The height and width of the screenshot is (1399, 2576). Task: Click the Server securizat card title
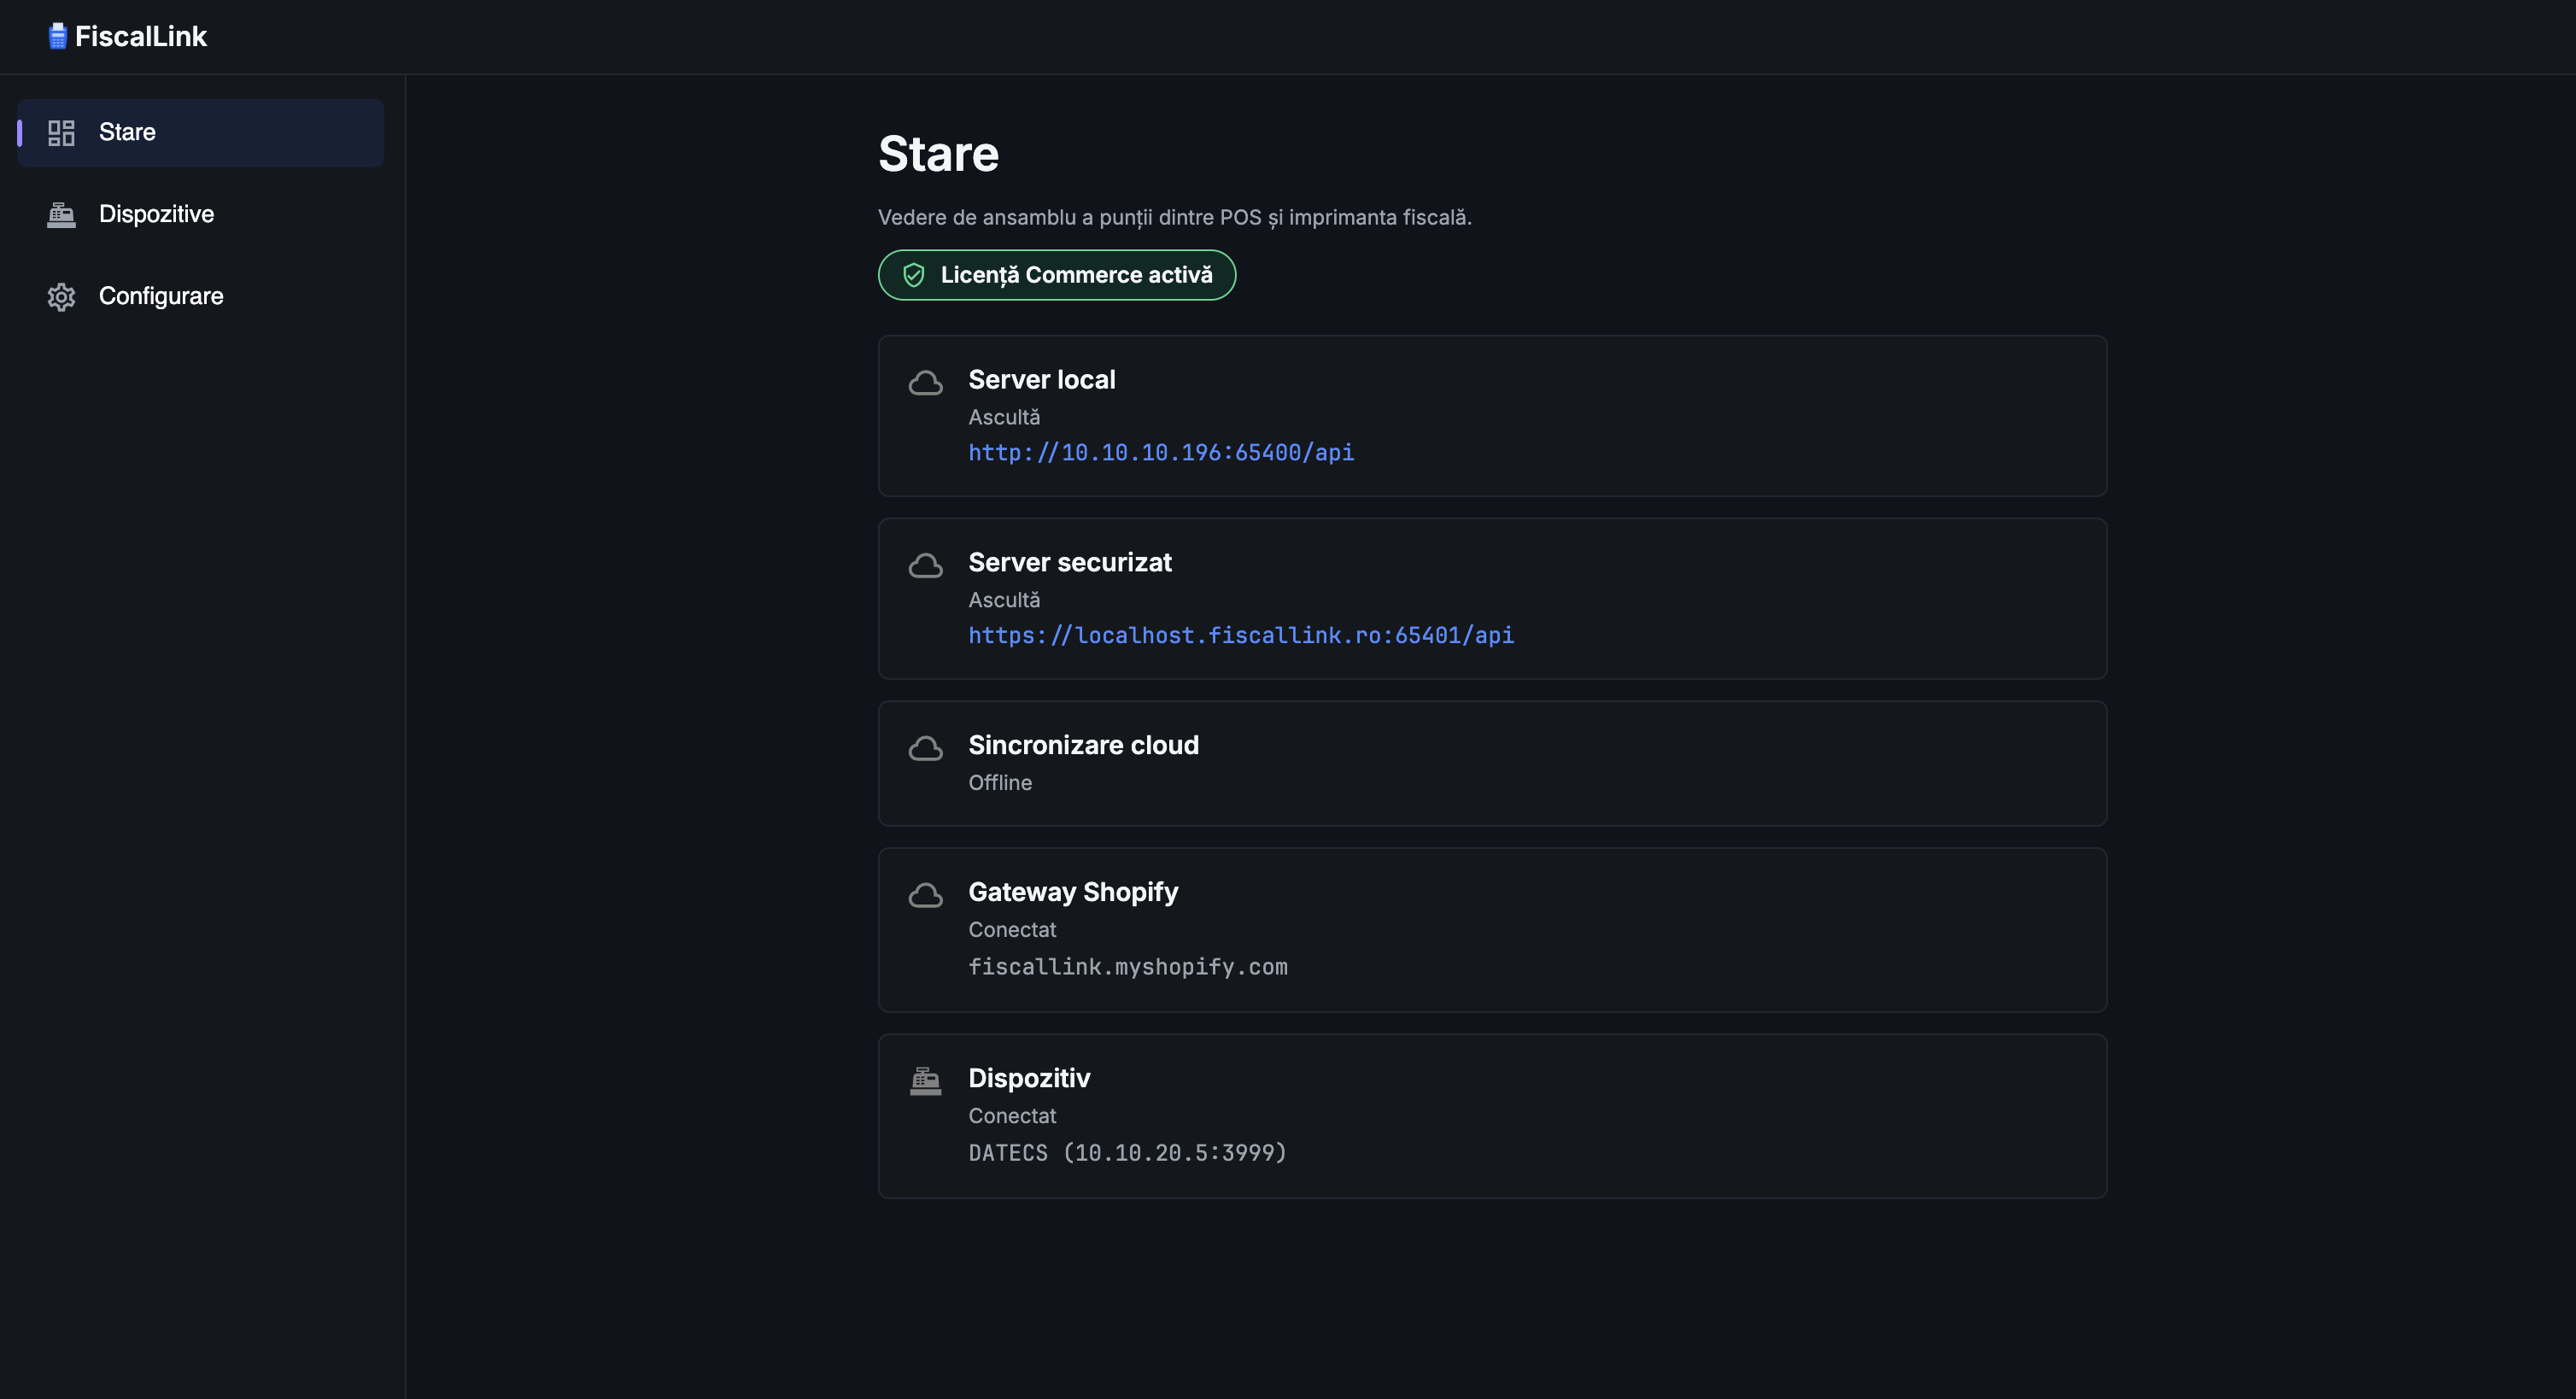click(1070, 563)
